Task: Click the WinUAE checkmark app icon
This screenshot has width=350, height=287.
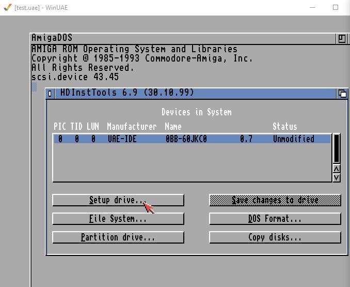Action: tap(7, 7)
